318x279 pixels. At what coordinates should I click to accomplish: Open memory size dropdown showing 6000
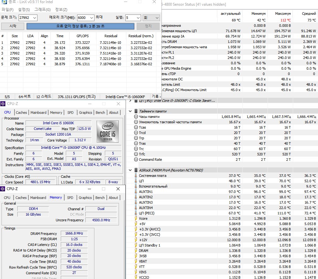(x=92, y=18)
